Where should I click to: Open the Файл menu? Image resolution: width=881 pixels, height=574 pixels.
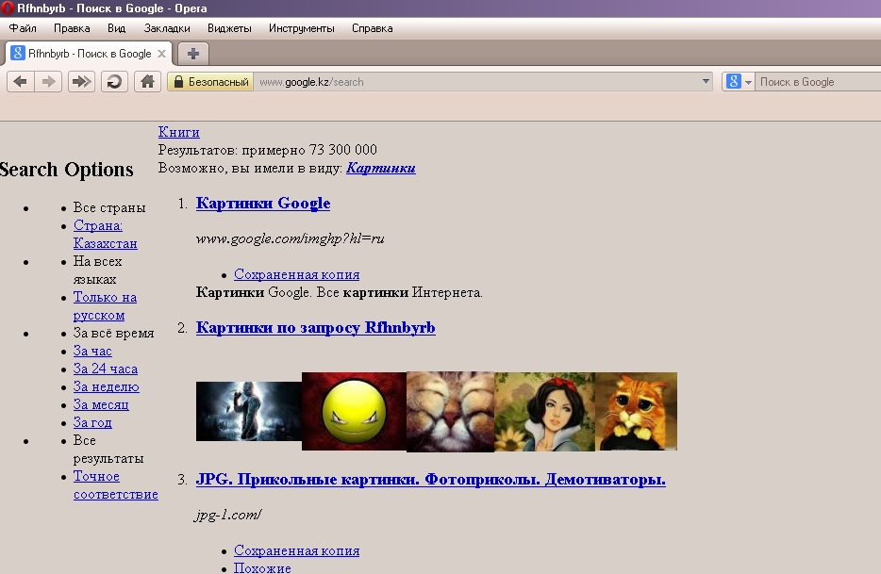[23, 28]
